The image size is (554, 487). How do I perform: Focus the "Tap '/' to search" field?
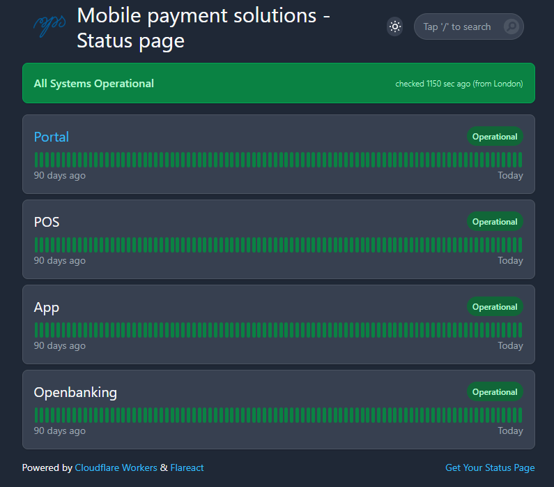coord(468,27)
